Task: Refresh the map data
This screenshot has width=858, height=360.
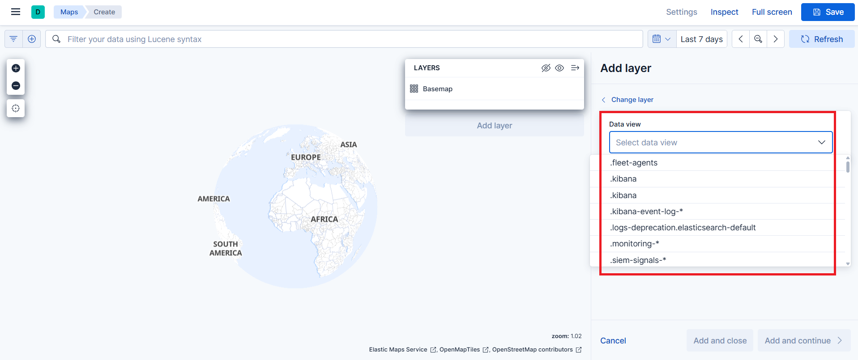Action: click(822, 39)
